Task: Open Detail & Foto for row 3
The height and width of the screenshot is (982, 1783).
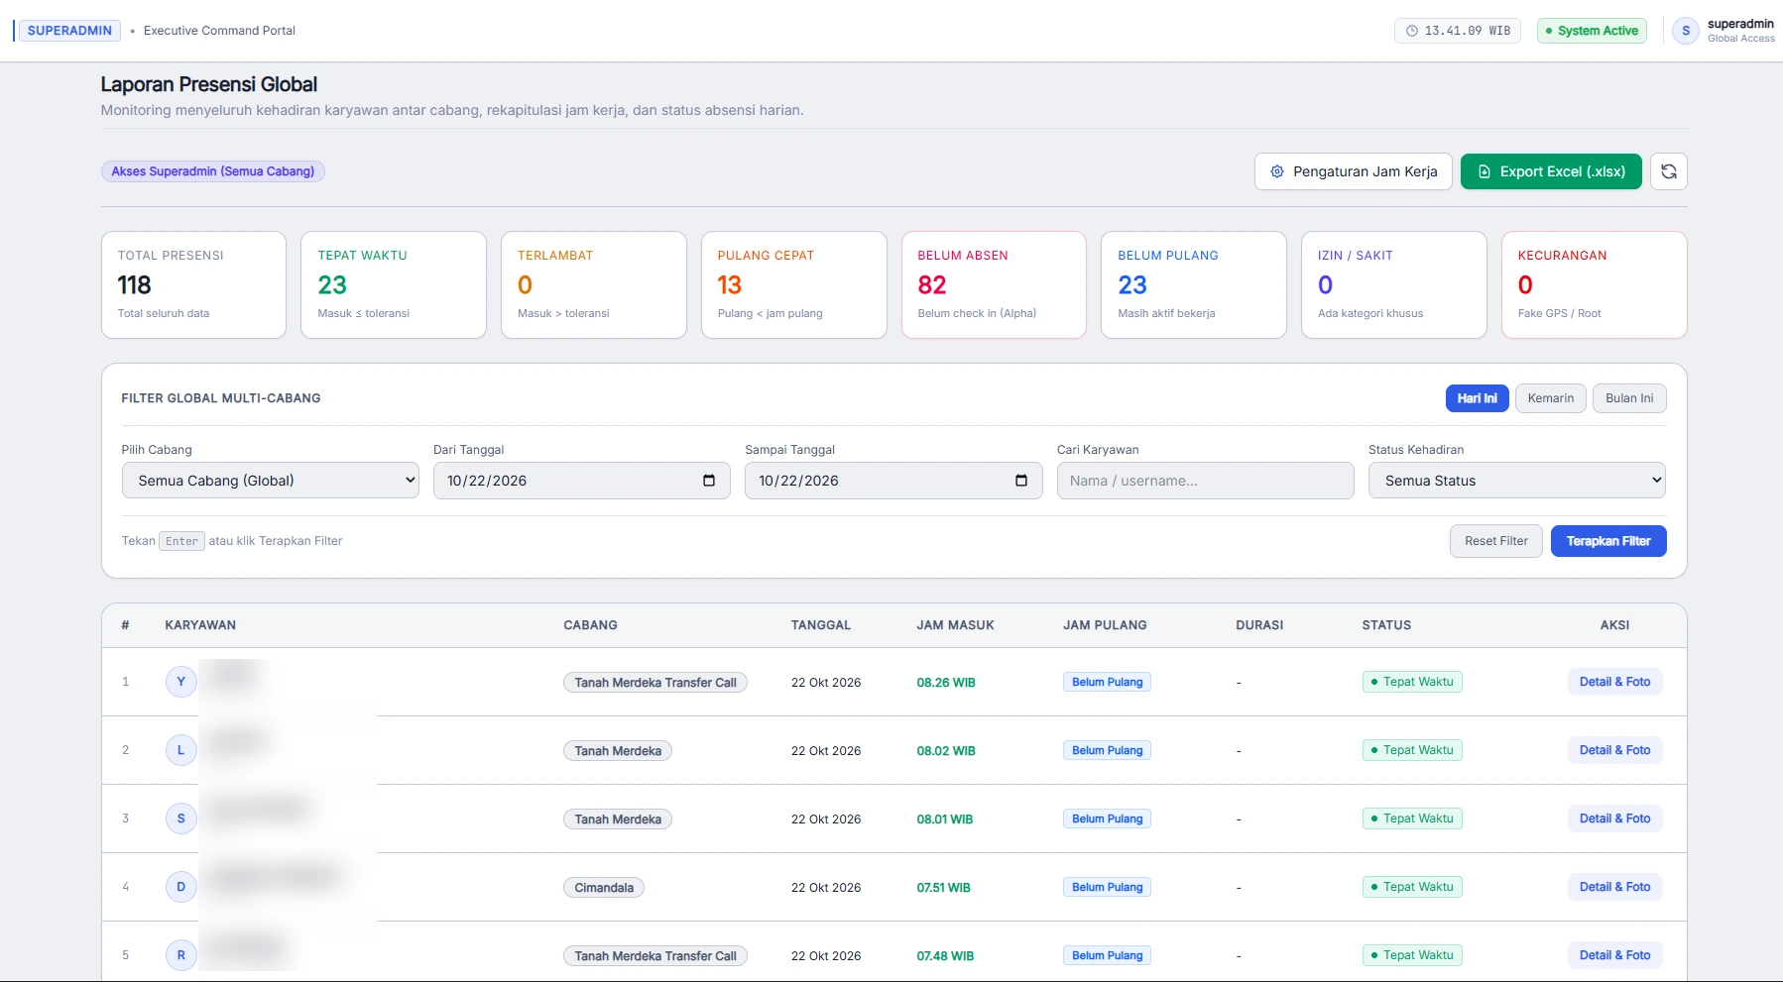Action: point(1614,818)
